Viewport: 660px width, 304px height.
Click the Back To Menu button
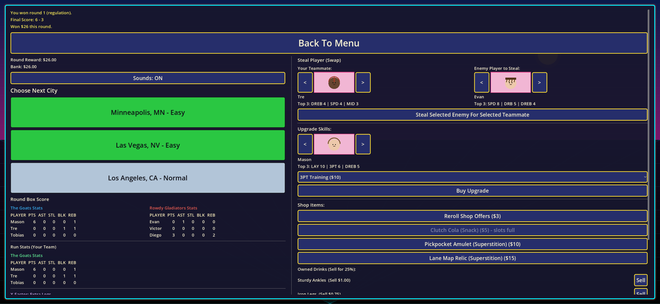pyautogui.click(x=329, y=43)
